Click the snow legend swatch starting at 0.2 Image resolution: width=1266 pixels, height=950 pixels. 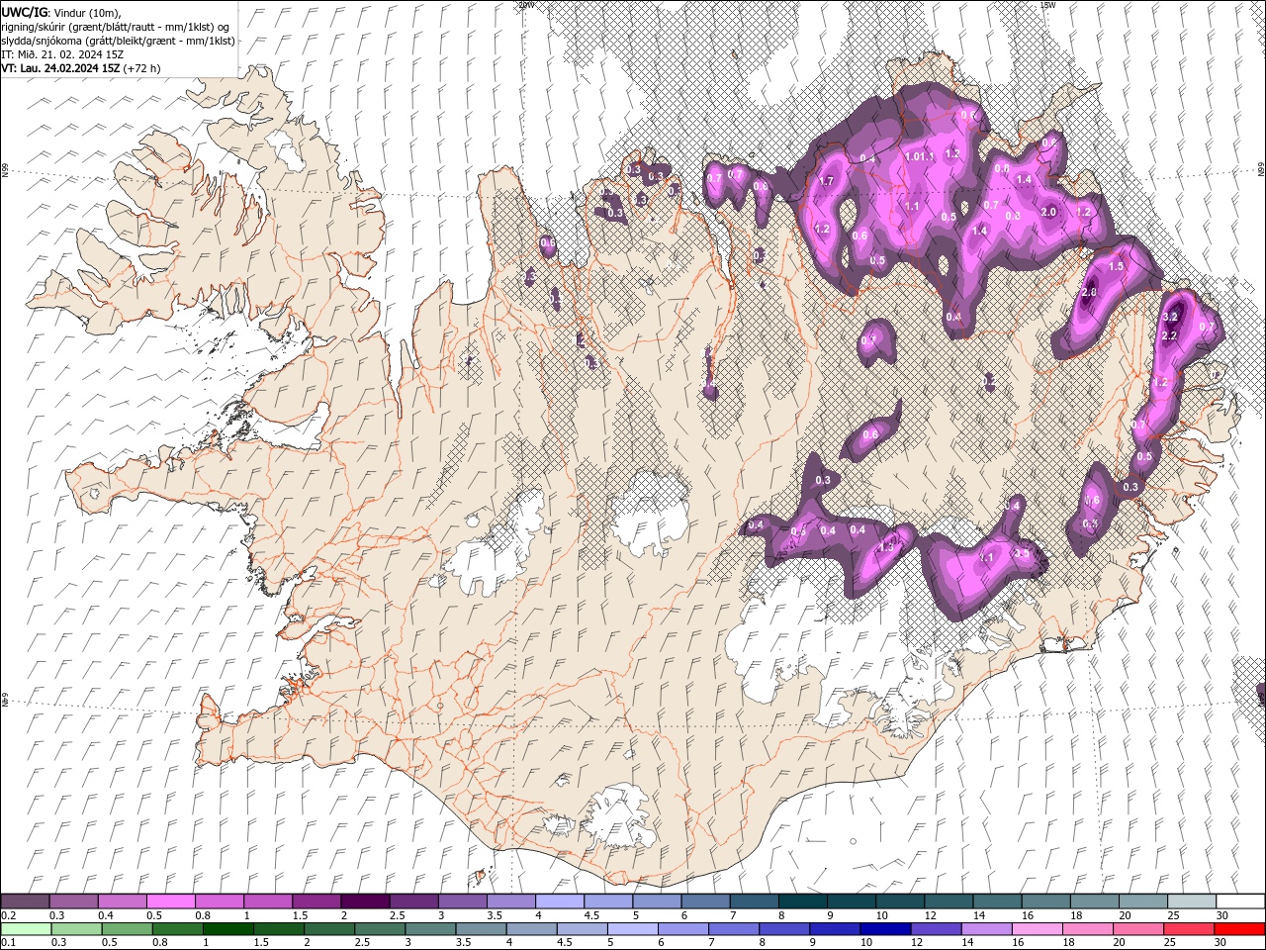tap(25, 902)
